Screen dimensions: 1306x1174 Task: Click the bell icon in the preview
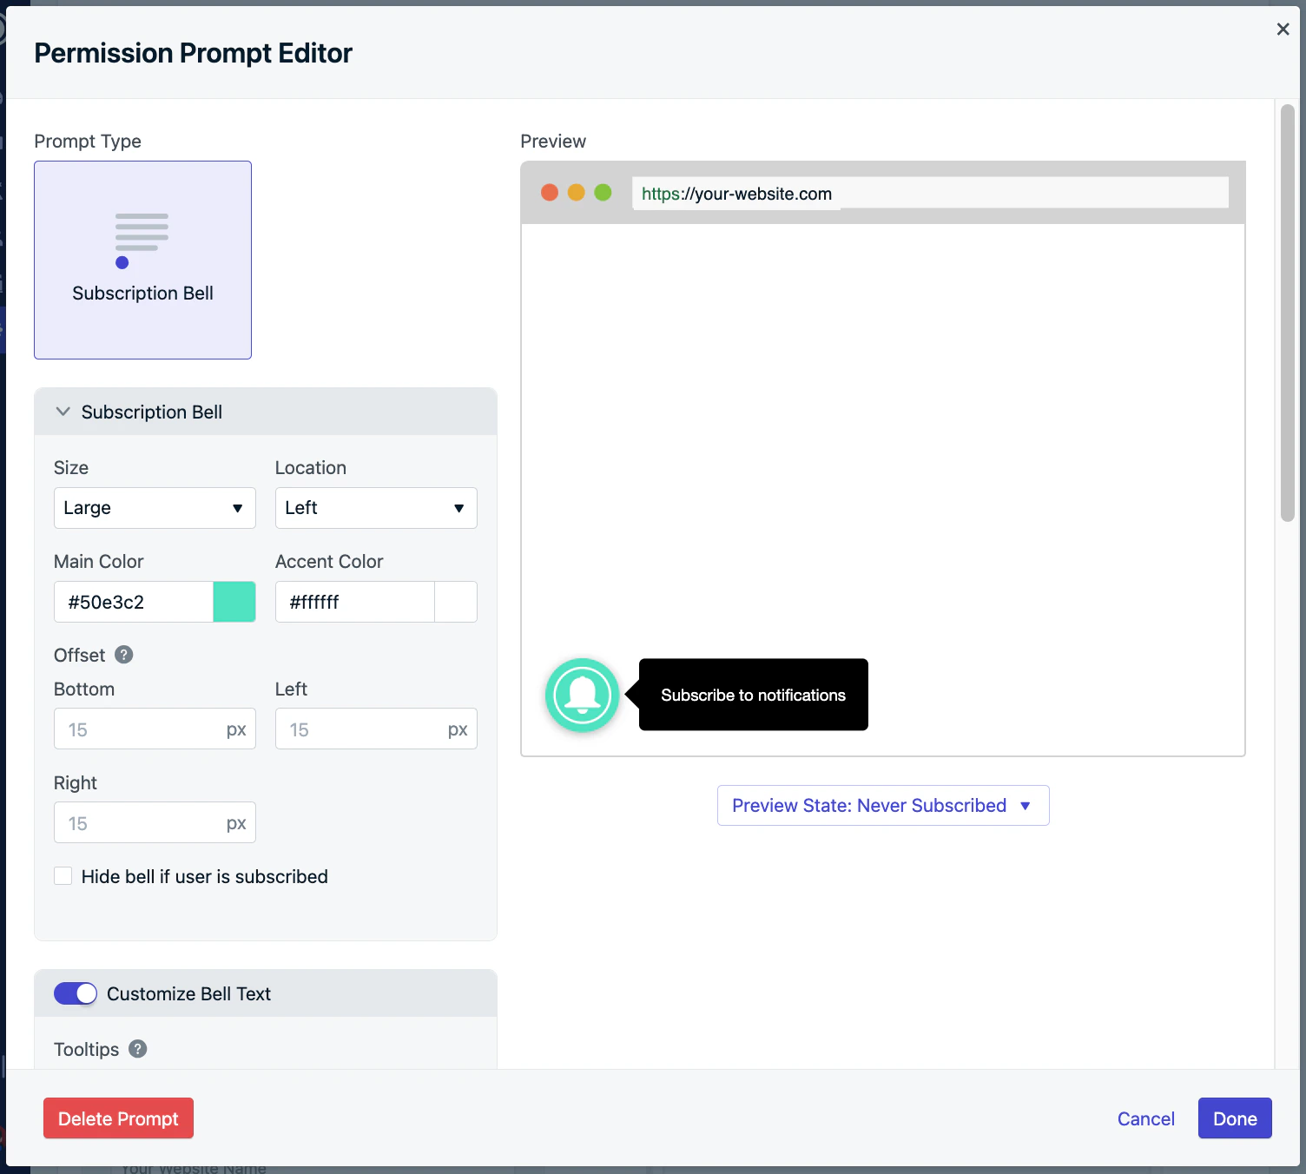(582, 695)
